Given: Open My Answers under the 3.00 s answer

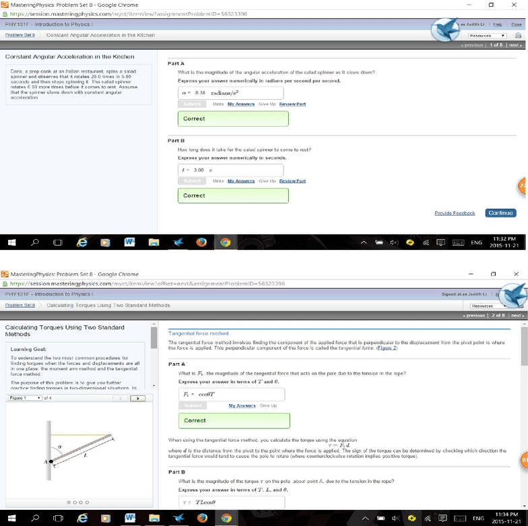Looking at the screenshot, I should point(241,180).
